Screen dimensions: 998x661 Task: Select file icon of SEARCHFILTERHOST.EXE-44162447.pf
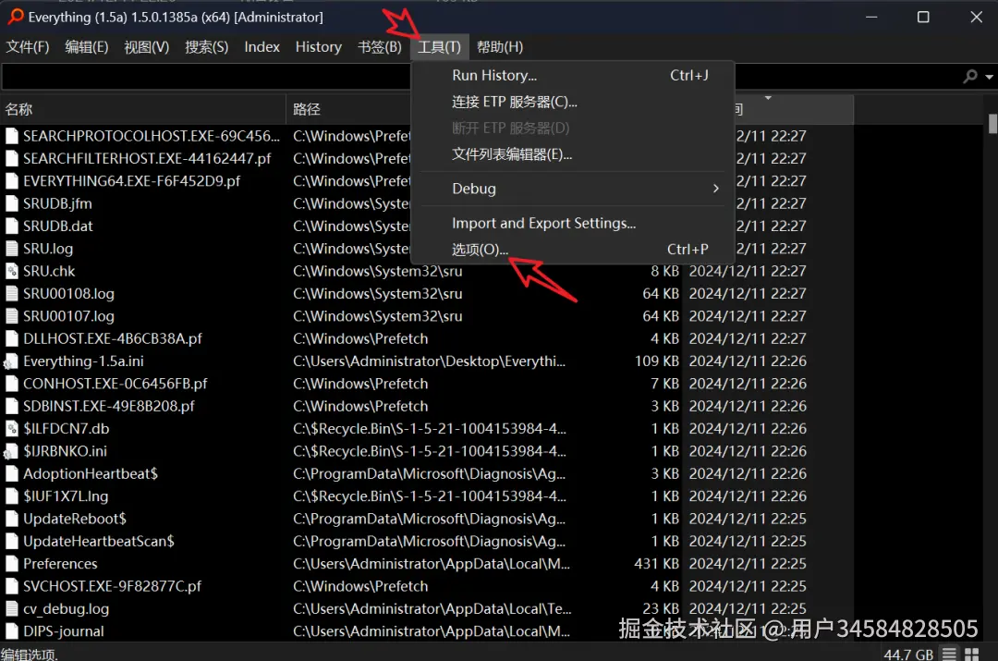click(x=11, y=159)
